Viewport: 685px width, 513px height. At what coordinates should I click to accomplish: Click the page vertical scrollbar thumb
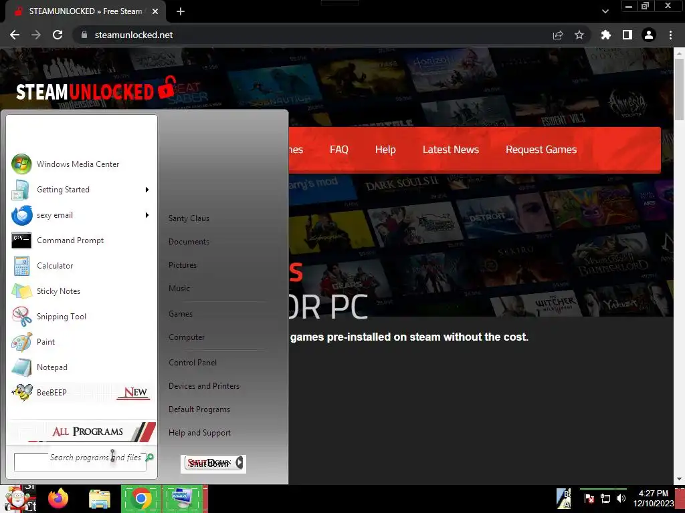pyautogui.click(x=680, y=89)
